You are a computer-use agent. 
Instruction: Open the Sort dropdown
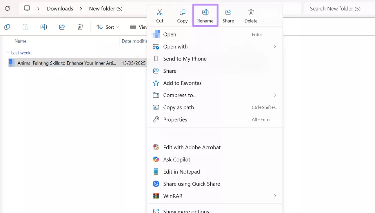tap(108, 27)
